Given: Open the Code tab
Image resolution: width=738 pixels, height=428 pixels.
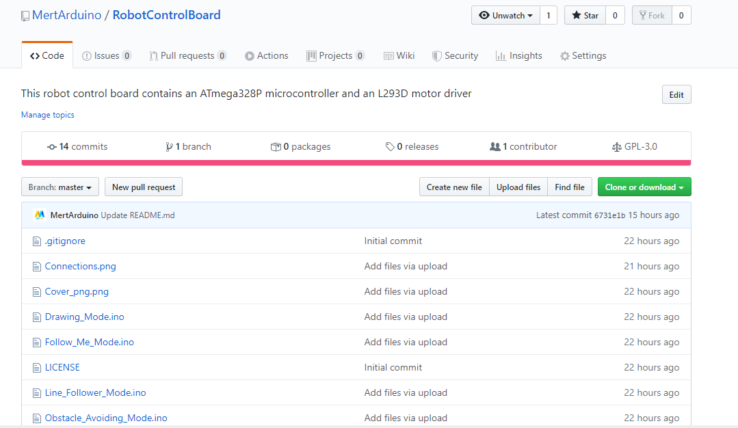Looking at the screenshot, I should click(47, 55).
